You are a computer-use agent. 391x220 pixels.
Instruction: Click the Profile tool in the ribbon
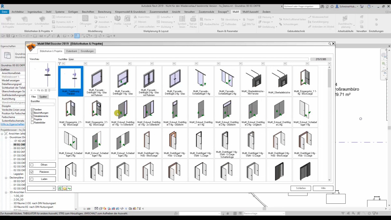(x=118, y=21)
